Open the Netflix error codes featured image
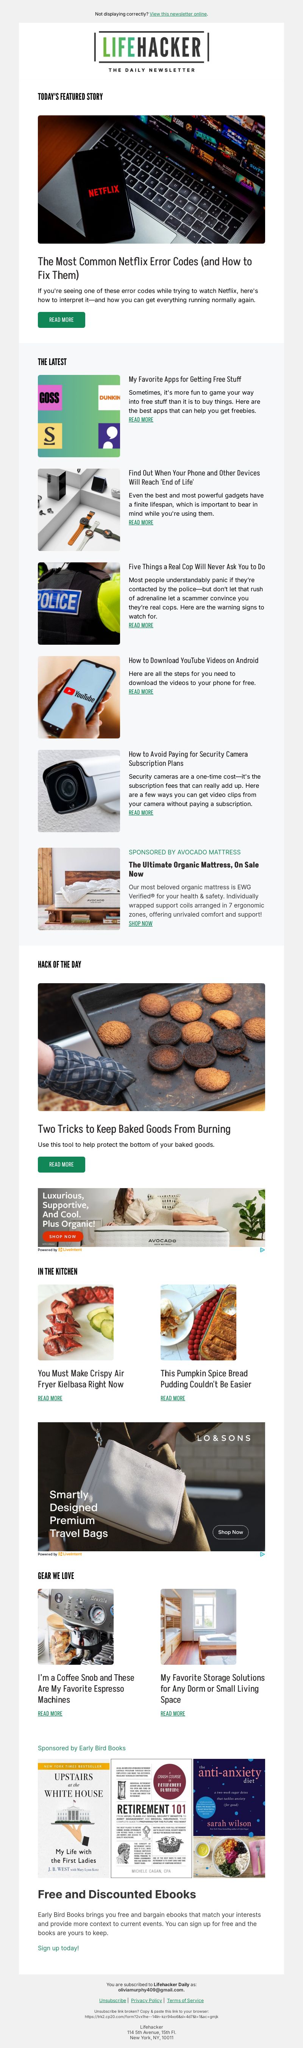The image size is (303, 2048). (151, 179)
